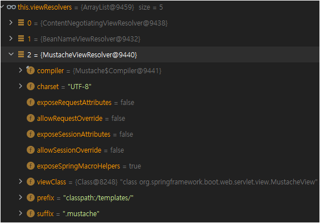This screenshot has width=320, height=223.
Task: Select {Mustache$Compiler@9441} value
Action: [x=117, y=71]
